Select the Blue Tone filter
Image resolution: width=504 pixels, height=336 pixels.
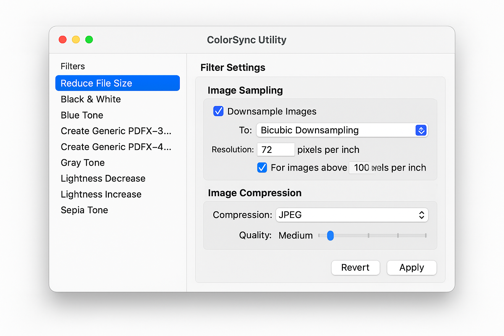82,115
